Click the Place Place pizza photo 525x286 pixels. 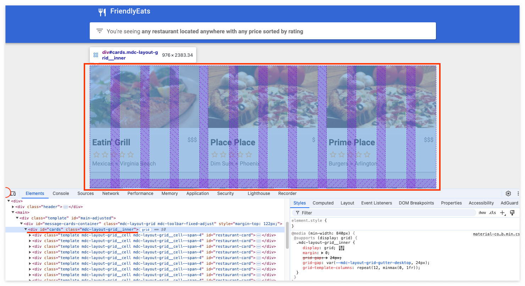(x=263, y=97)
